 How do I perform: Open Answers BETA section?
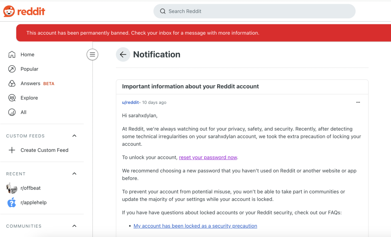[x=37, y=83]
